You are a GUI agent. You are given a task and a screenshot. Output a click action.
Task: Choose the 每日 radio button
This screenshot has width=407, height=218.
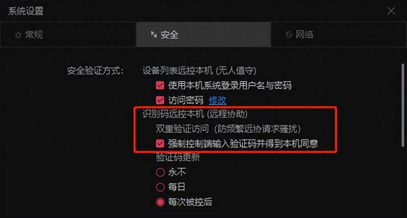(x=160, y=187)
